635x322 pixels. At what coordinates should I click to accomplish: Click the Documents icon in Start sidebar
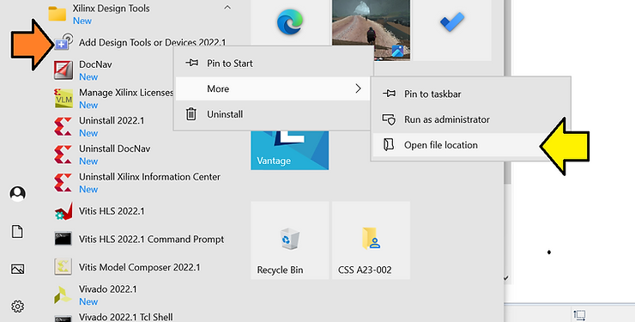17,232
